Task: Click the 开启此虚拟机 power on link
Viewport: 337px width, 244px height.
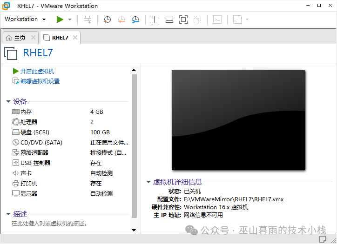Action: point(37,71)
